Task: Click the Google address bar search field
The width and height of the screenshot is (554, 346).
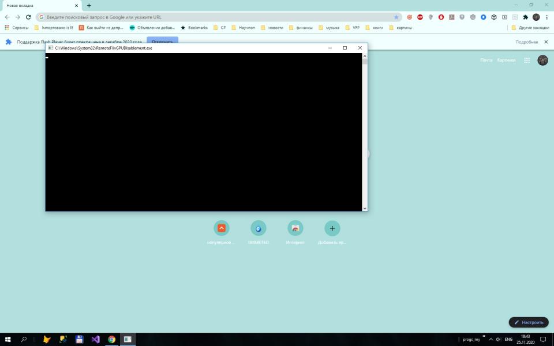Action: coord(214,17)
